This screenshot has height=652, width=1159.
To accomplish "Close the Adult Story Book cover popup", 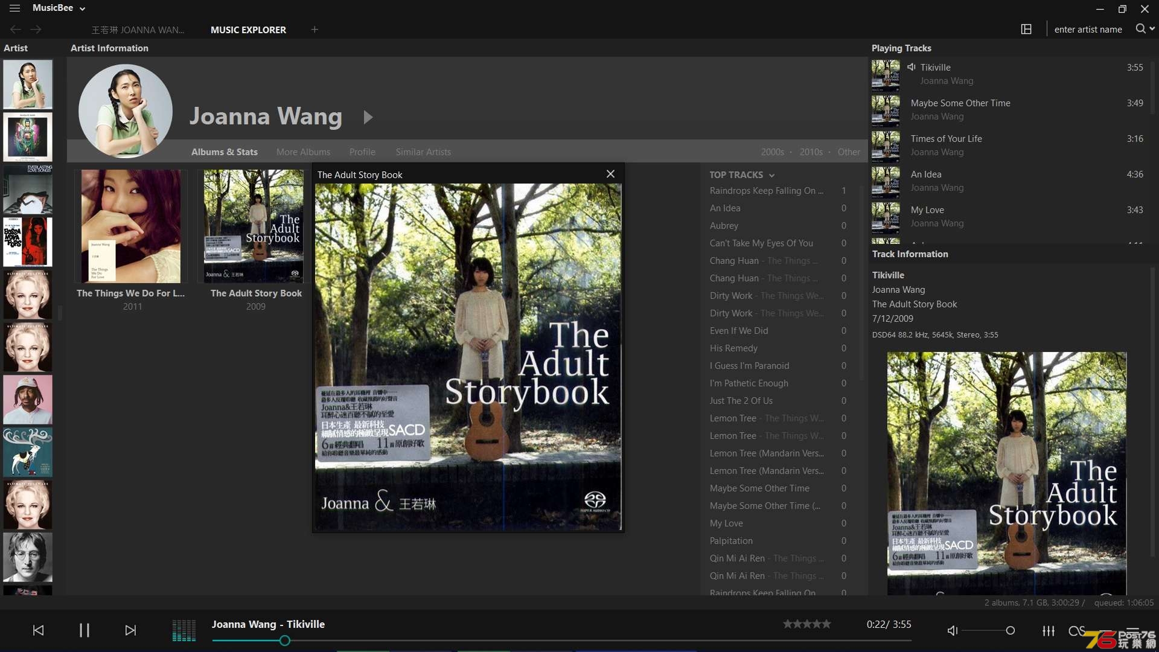I will 611,174.
